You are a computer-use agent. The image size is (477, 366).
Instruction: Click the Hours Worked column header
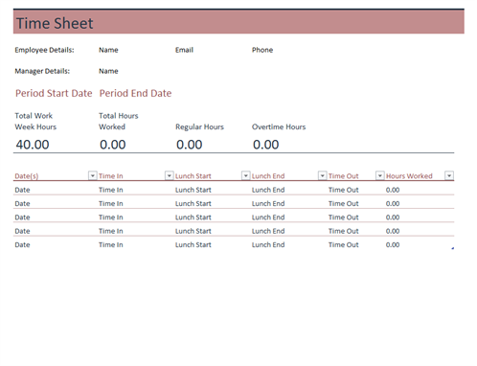409,176
